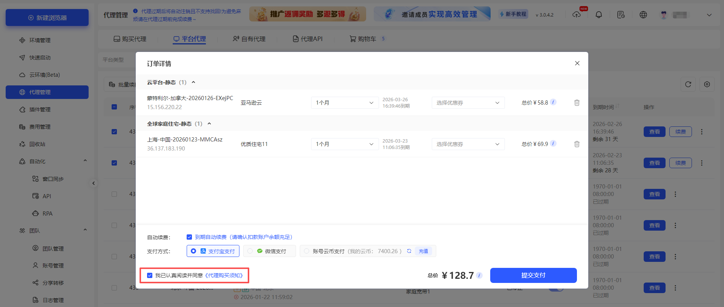Click the 推广返佣奖励 banner
This screenshot has height=307, width=724.
click(x=308, y=14)
